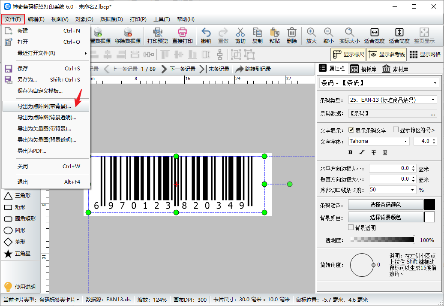Viewport: 444px width, 306px height.
Task: Adjust the horizontal border size stepper
Action: point(414,169)
